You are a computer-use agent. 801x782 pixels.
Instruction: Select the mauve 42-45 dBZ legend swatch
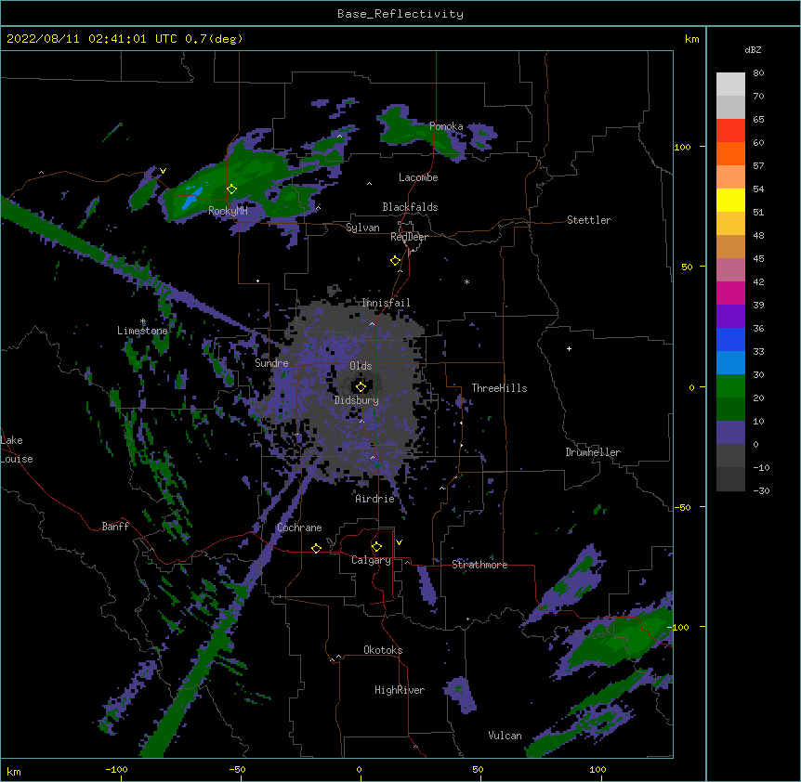[x=730, y=270]
